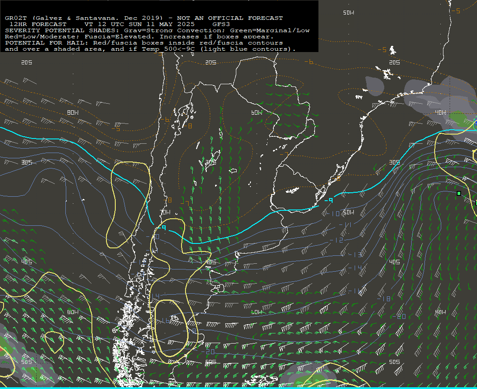Click the upper '80W' longitude label

[73, 112]
